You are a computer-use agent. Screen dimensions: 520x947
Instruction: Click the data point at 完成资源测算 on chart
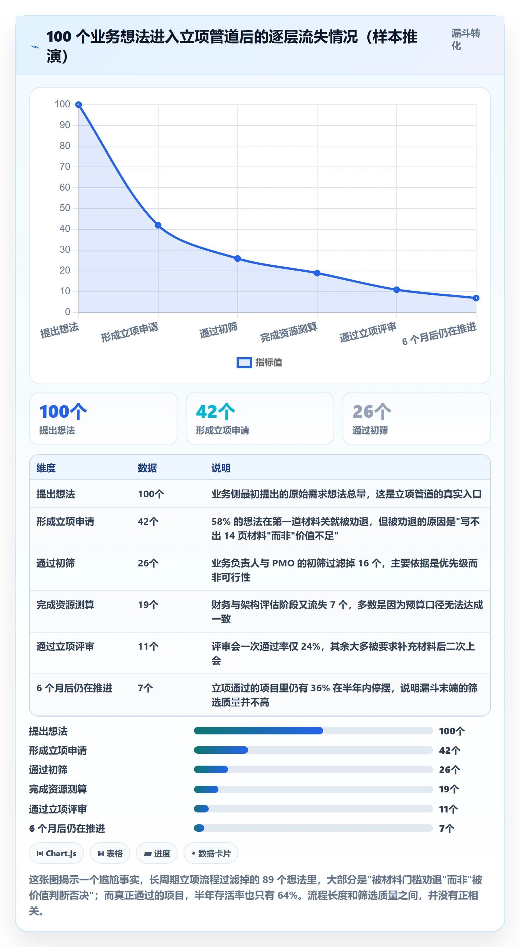[317, 273]
